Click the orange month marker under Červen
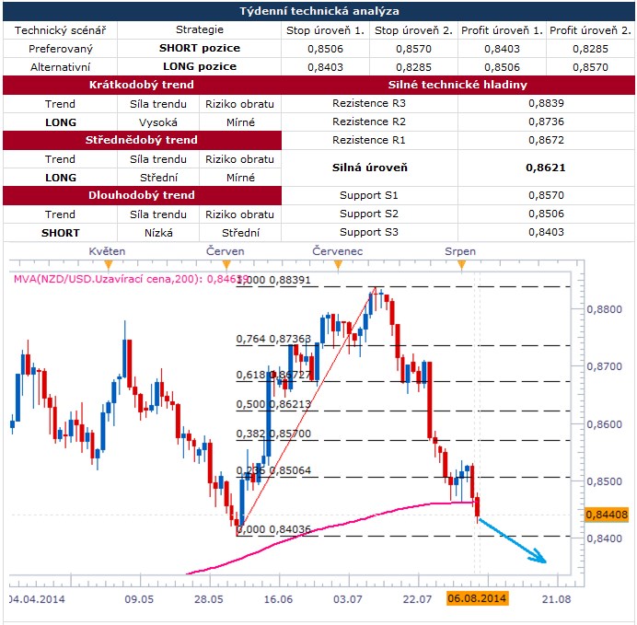The image size is (637, 625). coord(226,266)
